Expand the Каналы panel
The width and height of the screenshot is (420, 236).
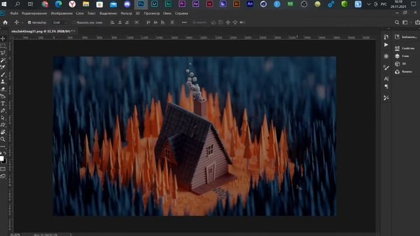click(404, 71)
